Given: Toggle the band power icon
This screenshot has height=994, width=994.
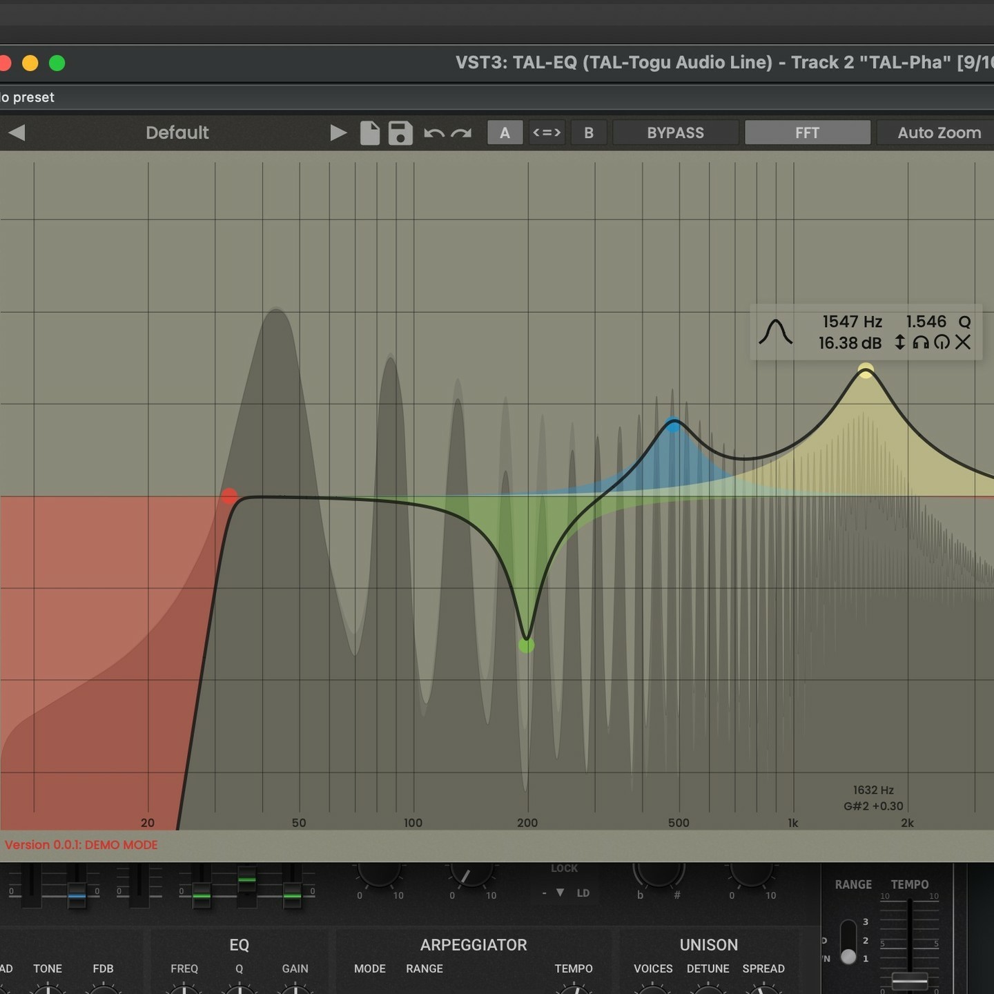Looking at the screenshot, I should coord(942,342).
